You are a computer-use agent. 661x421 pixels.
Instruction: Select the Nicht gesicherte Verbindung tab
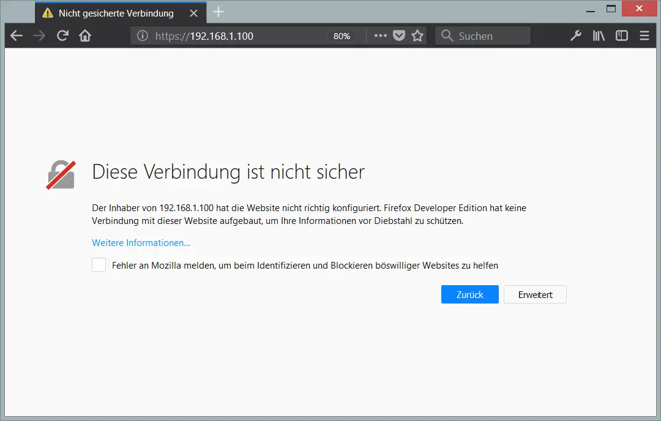[x=121, y=13]
